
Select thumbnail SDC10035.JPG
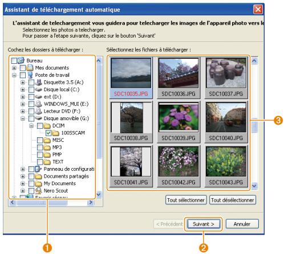(x=131, y=78)
